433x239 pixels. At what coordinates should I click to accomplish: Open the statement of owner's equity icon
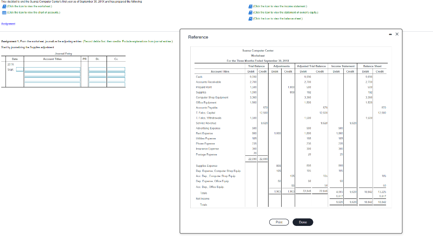coord(250,13)
